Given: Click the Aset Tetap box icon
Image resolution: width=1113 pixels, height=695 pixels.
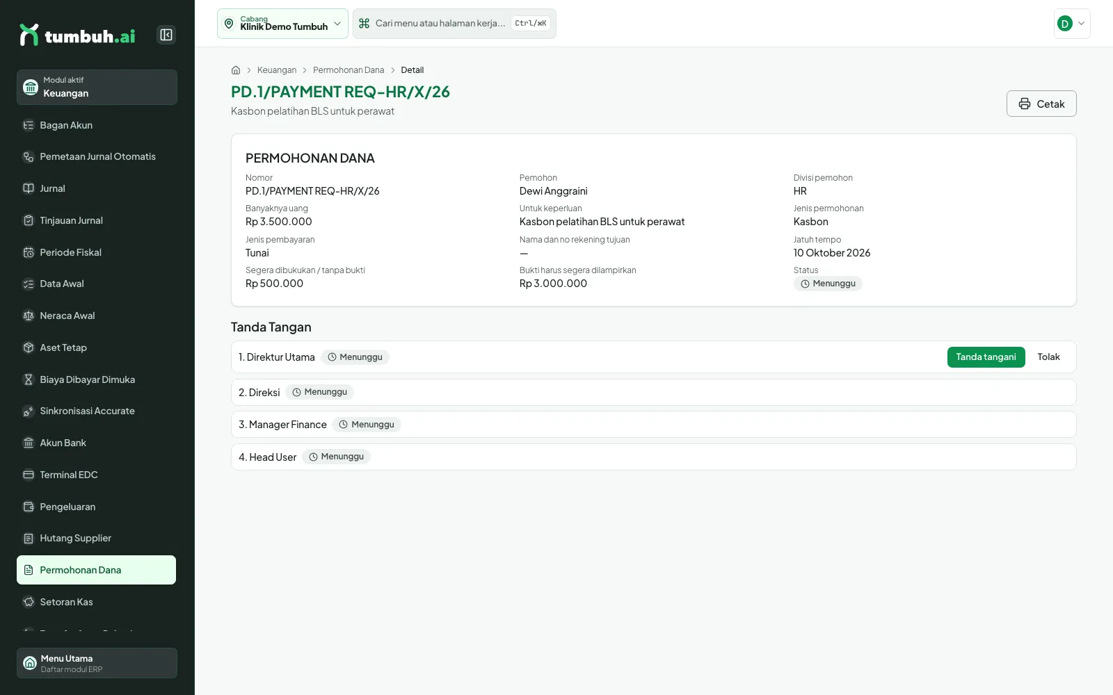Looking at the screenshot, I should (29, 347).
